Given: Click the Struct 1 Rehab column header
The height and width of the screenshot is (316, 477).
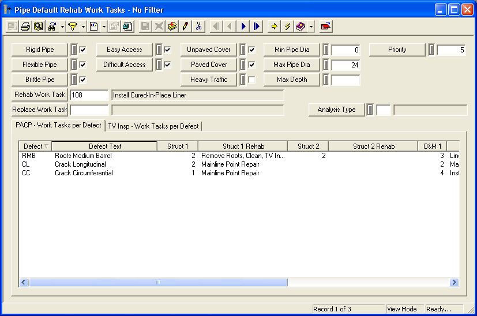Looking at the screenshot, I should coord(243,146).
